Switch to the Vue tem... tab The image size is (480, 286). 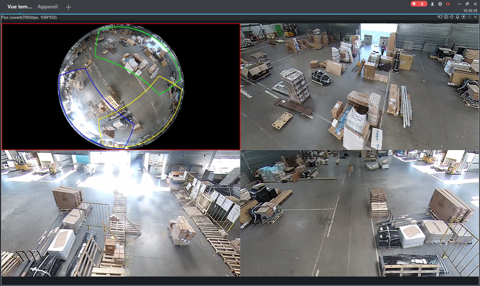20,7
